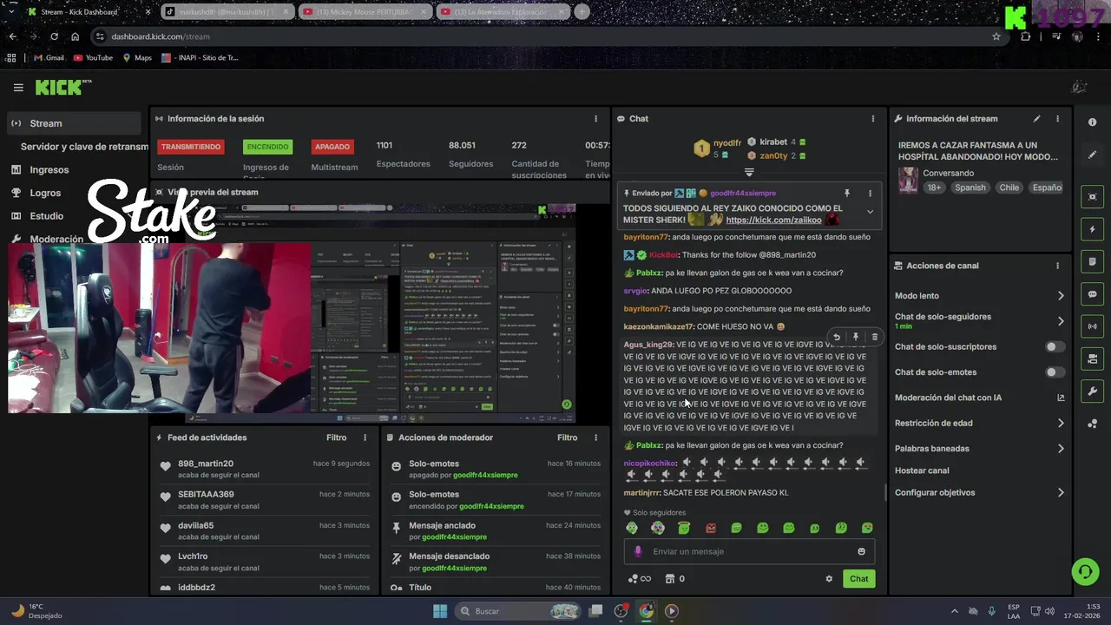The height and width of the screenshot is (625, 1111).
Task: Open Moderación del chat con IA
Action: point(979,398)
